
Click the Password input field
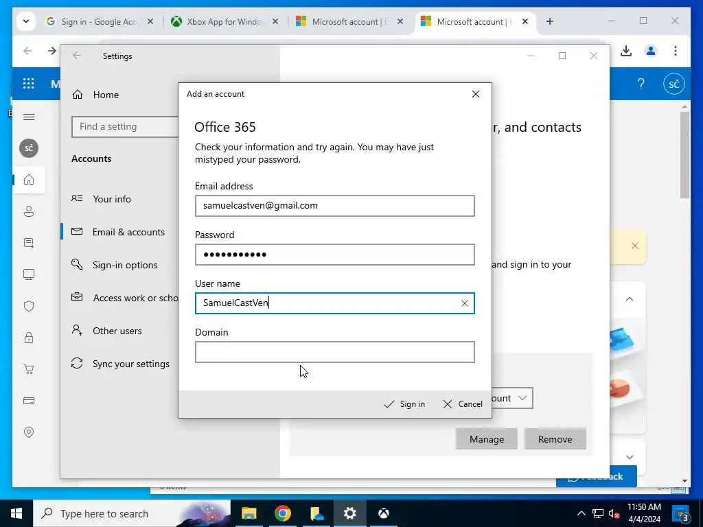pyautogui.click(x=335, y=255)
